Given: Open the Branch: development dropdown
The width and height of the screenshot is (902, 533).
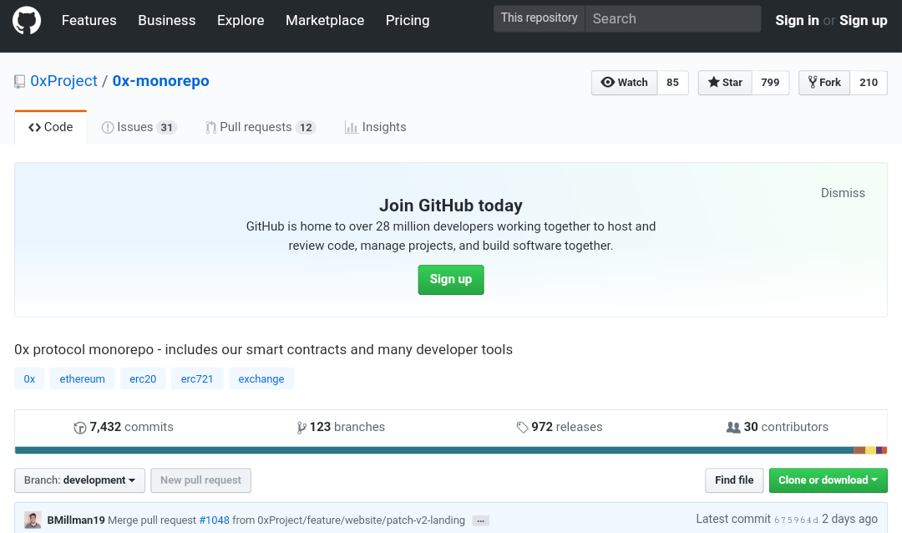Looking at the screenshot, I should (79, 480).
